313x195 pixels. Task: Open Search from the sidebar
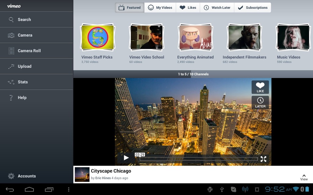click(x=37, y=19)
